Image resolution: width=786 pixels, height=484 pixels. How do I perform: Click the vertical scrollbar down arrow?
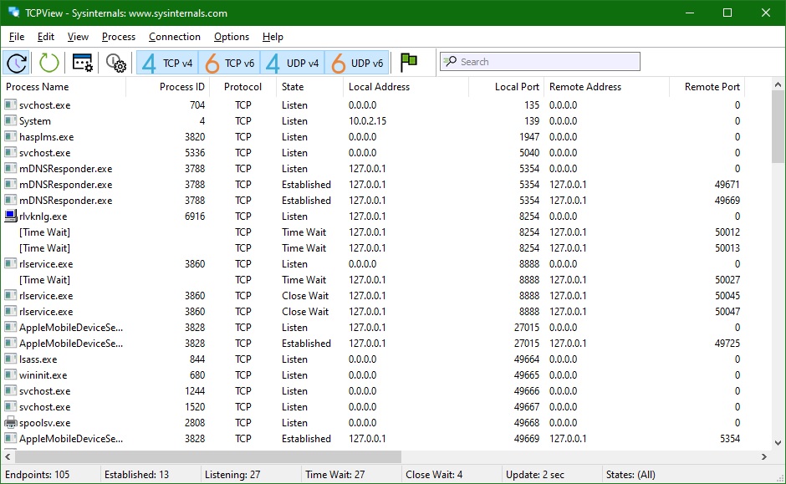click(778, 442)
